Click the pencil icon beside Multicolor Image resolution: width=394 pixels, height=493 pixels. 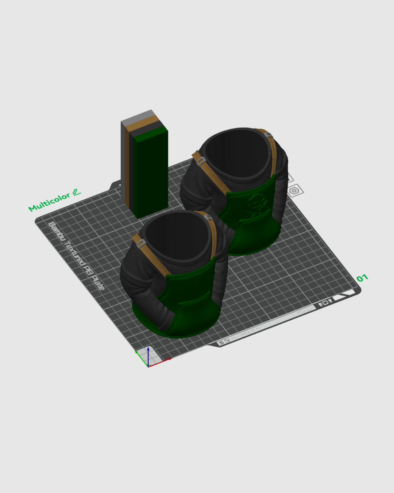click(77, 192)
